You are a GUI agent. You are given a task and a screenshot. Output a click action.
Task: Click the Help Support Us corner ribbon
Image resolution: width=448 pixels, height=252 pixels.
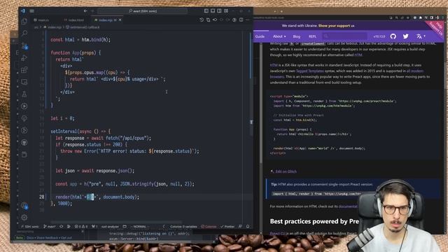(x=437, y=28)
